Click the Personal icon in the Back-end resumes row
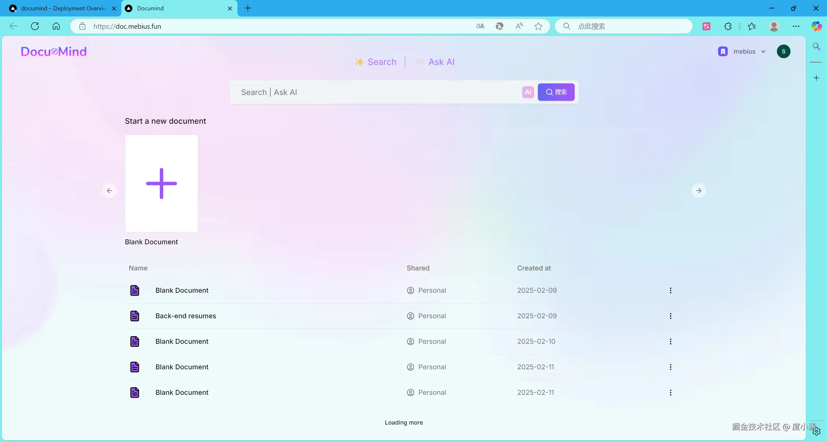This screenshot has height=442, width=827. (410, 316)
